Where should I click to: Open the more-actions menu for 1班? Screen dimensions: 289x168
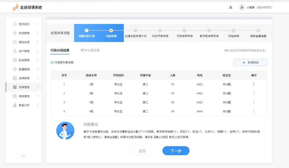(x=254, y=84)
